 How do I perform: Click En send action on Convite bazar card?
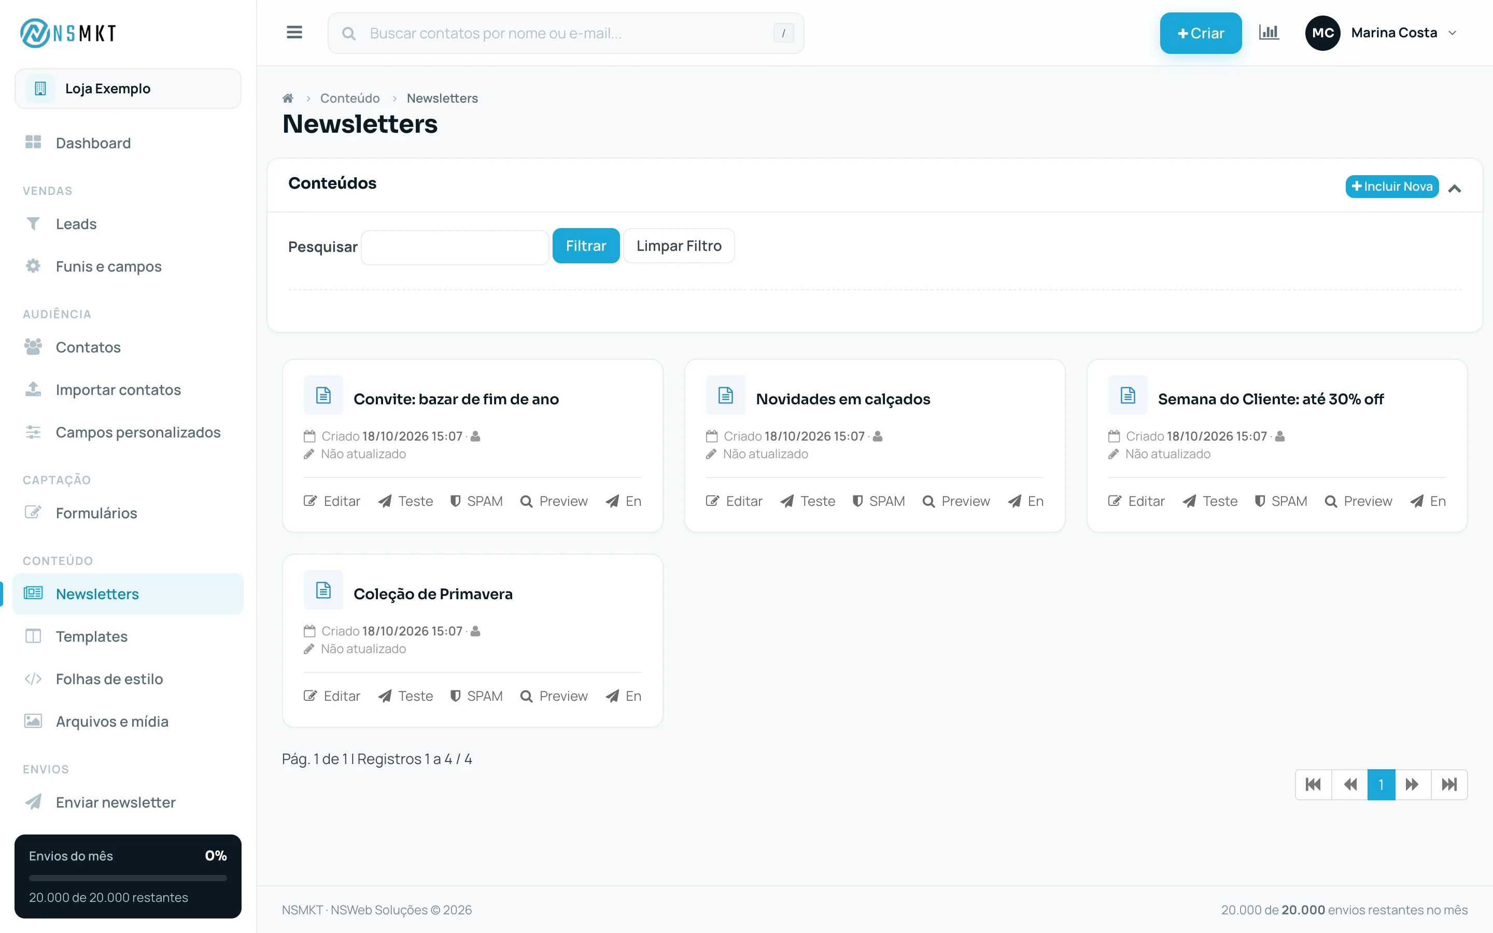coord(623,501)
